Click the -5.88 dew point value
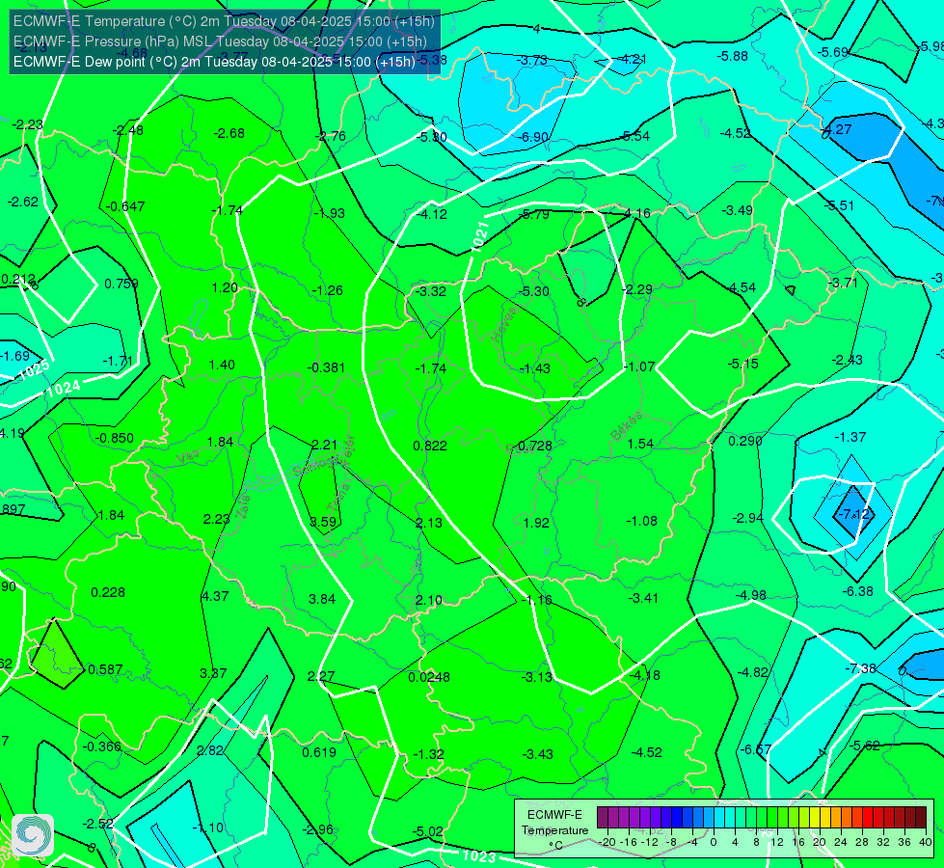Screen dimensions: 944x868 click(733, 56)
